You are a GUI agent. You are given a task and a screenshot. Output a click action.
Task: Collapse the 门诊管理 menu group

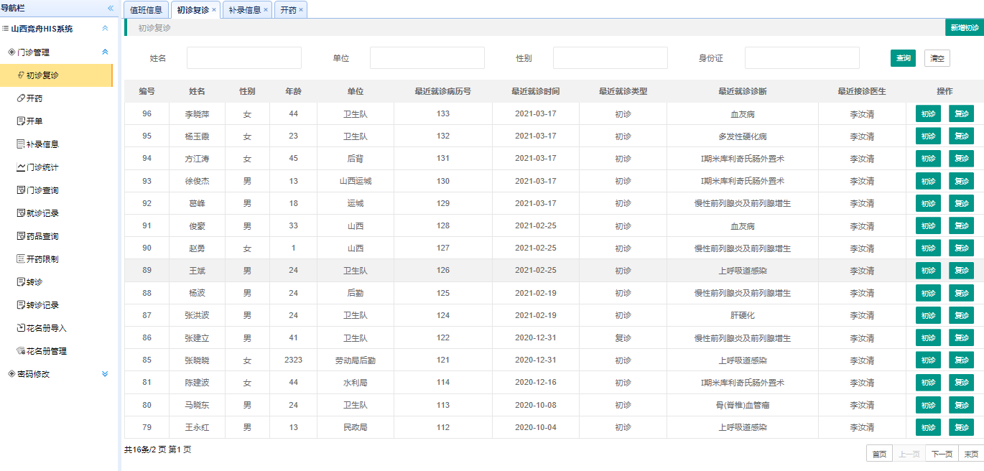105,52
